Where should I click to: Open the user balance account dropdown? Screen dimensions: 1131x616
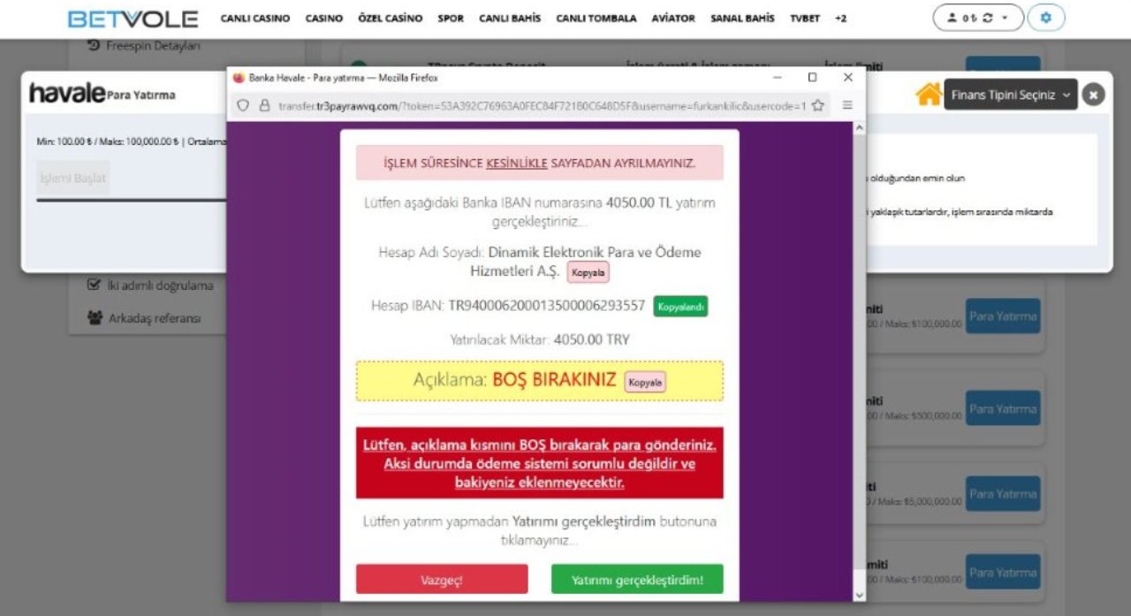click(x=978, y=18)
